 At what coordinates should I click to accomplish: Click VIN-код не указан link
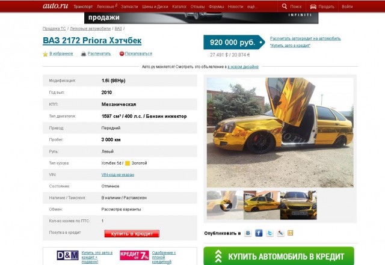click(x=118, y=175)
